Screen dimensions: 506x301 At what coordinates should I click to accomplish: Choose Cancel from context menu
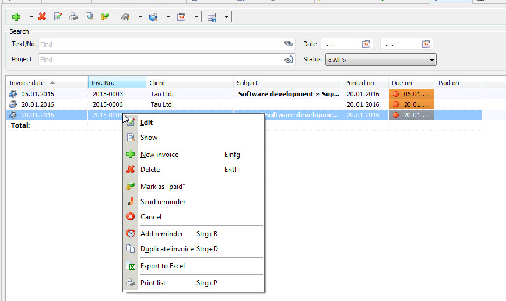click(x=194, y=216)
